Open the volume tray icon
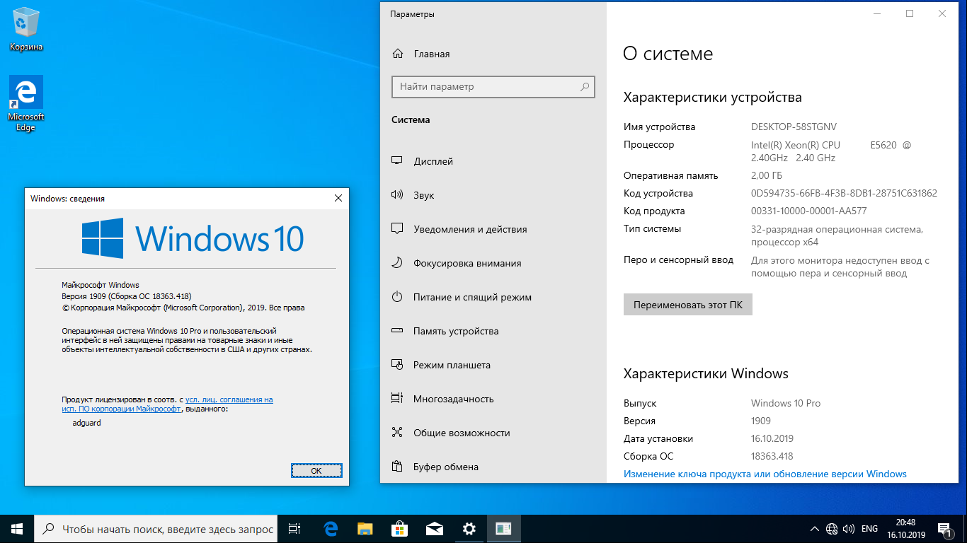 [x=849, y=528]
